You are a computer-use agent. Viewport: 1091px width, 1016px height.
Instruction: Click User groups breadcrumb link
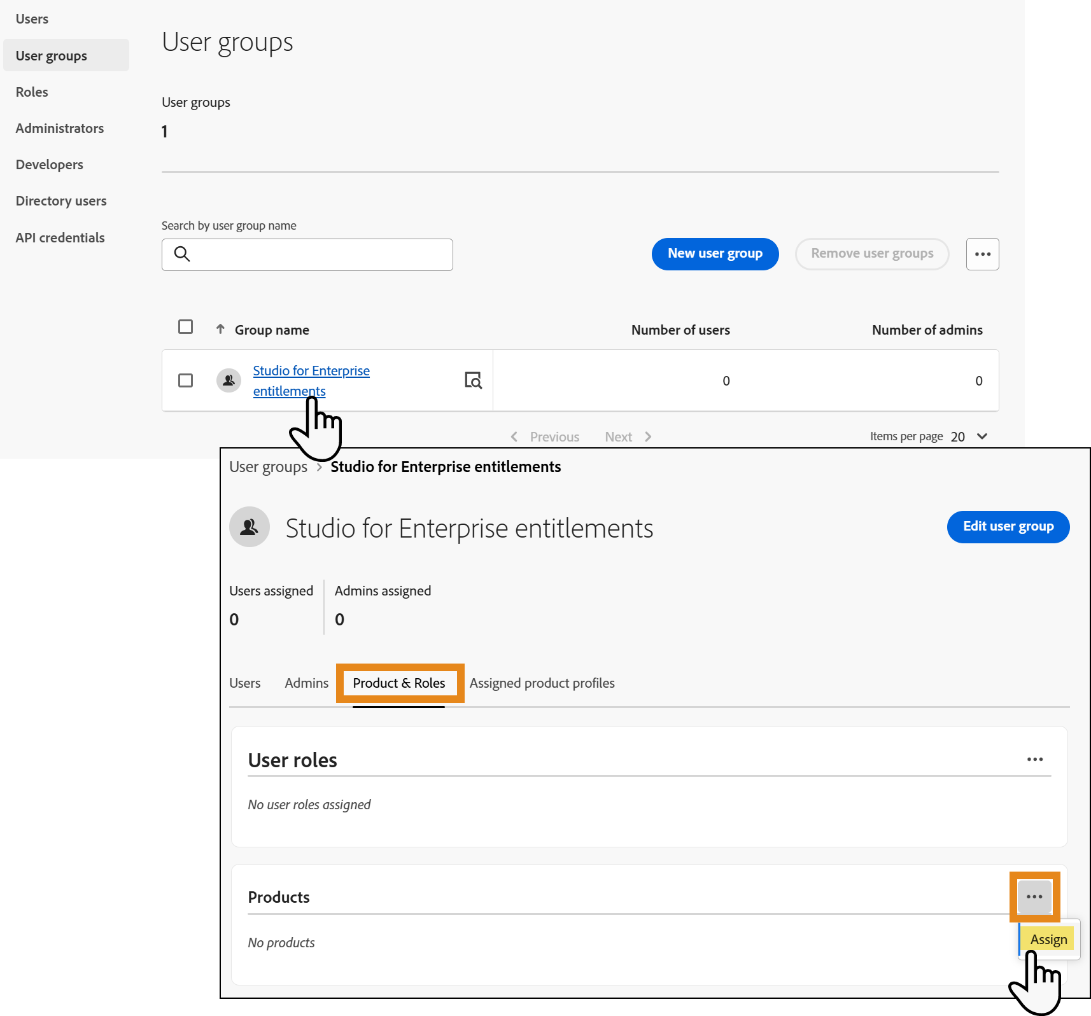coord(268,467)
